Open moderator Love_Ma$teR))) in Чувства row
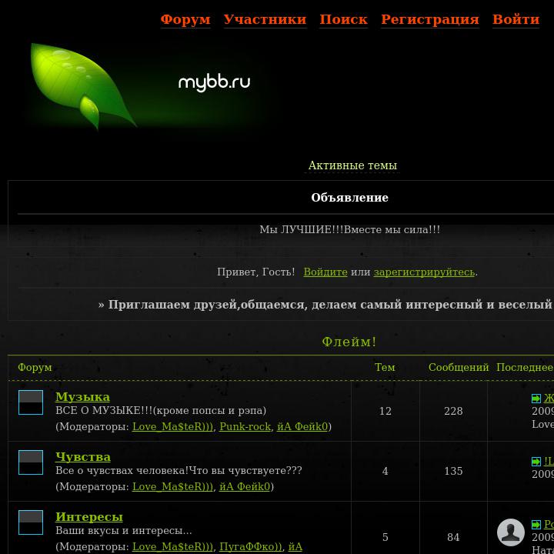This screenshot has width=554, height=554. 173,486
